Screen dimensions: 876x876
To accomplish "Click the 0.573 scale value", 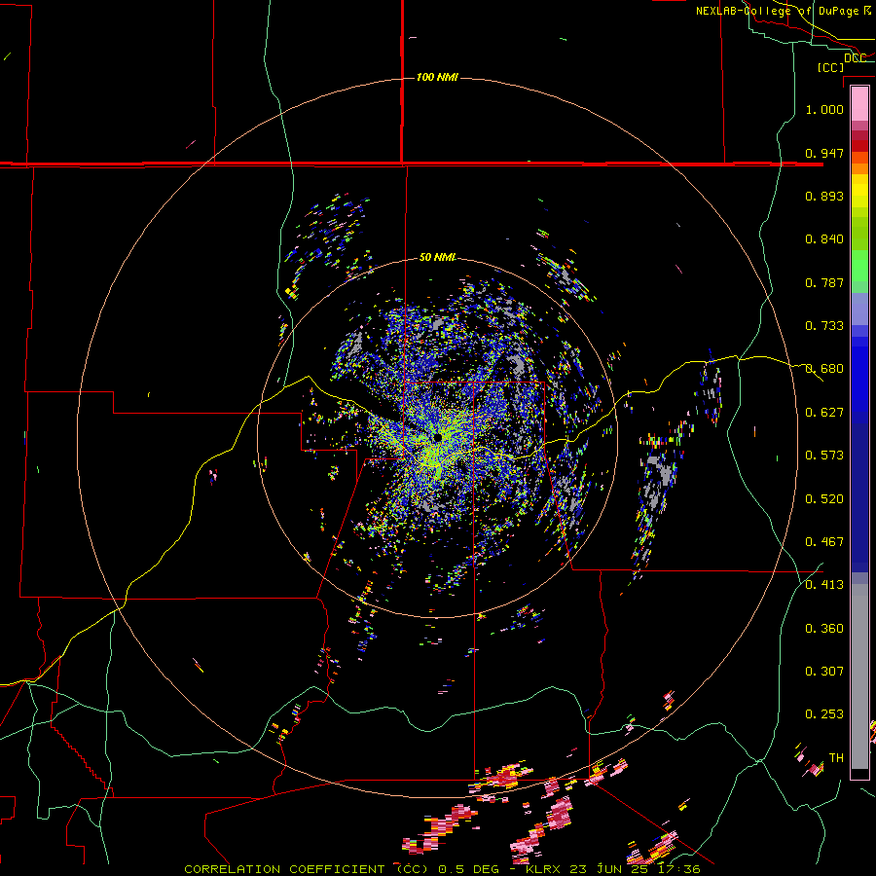I will [x=824, y=456].
